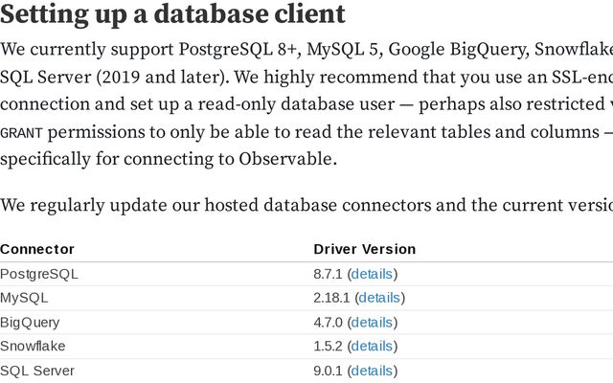
Task: Select the SQL Server connector name cell
Action: coord(37,370)
